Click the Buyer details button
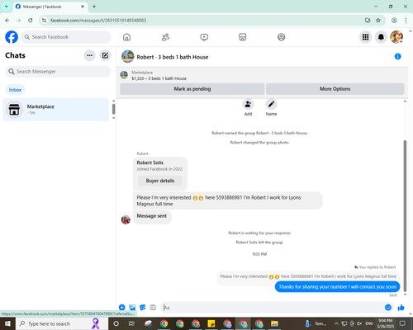Screen dimensions: 413x330 coord(160,181)
